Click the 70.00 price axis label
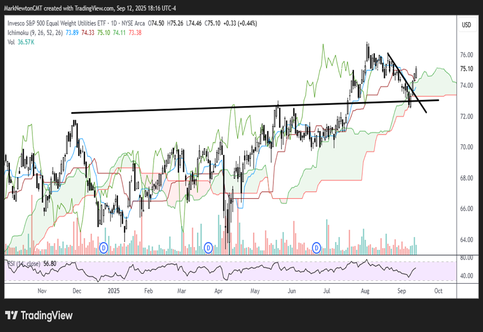483x332 pixels. [x=467, y=147]
